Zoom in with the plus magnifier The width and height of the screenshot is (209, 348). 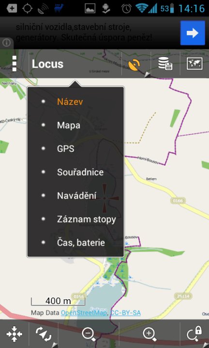coord(149,334)
